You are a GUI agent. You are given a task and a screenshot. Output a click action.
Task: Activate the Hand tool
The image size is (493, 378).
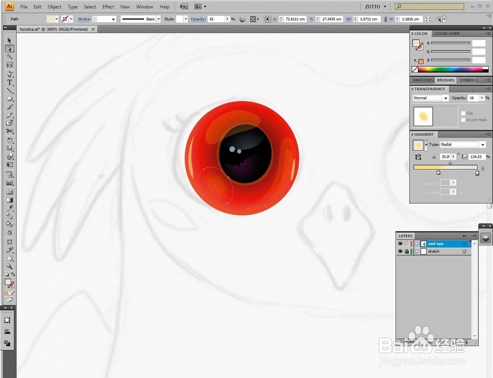coord(9,258)
